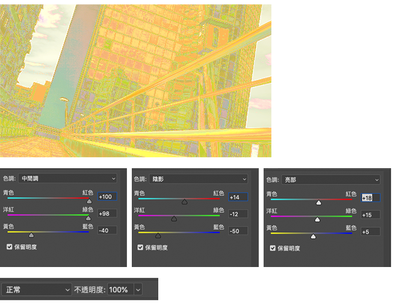The height and width of the screenshot is (305, 399).
Task: Click the +5 value field in 亮部 panel
Action: pos(371,232)
